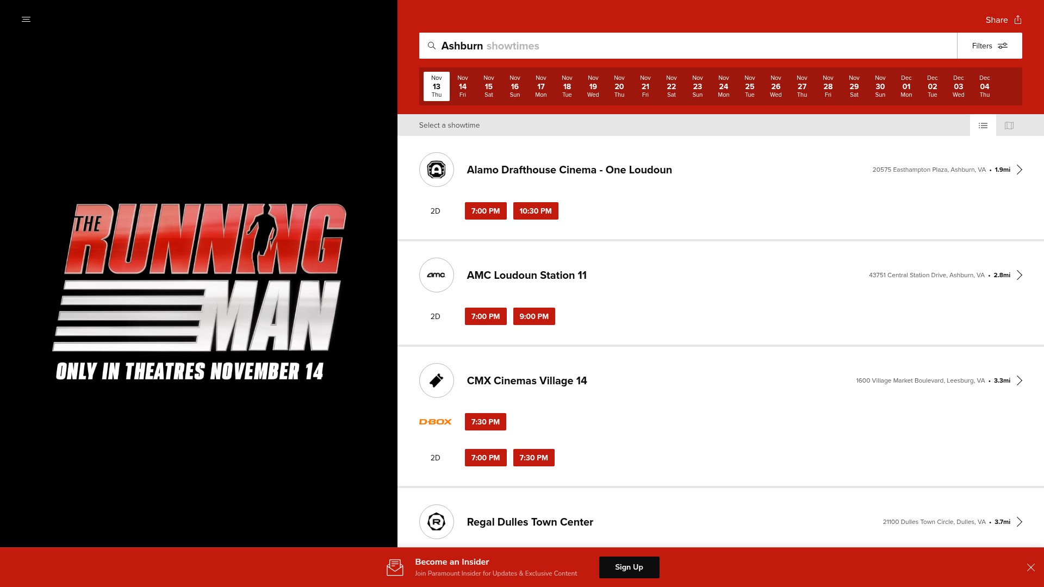Screen dimensions: 1044x587
Task: Click the AMC theater logo
Action: pyautogui.click(x=437, y=275)
